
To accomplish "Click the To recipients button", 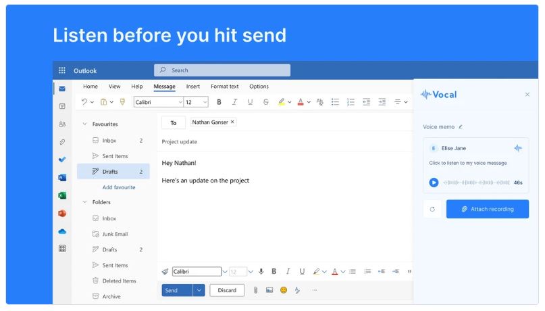I will [x=174, y=123].
